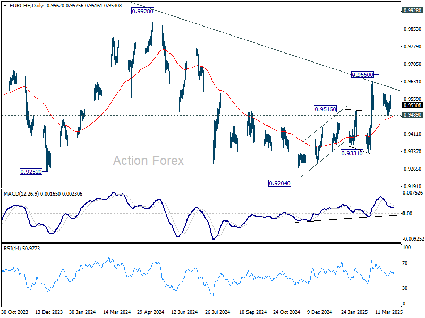Click the RSI 30 oversold level label
Image resolution: width=425 pixels, height=318 pixels.
405,288
